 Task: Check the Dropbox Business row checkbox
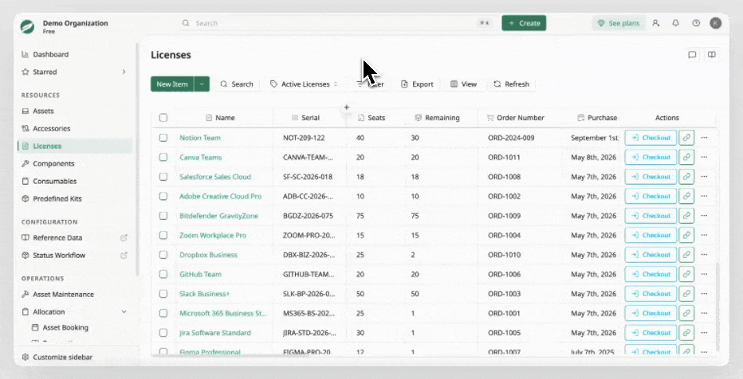click(163, 255)
